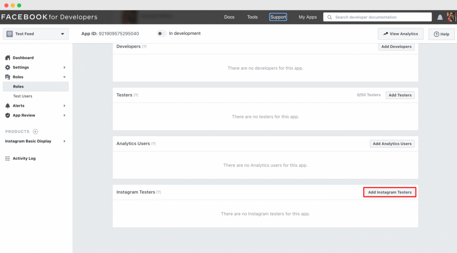Click the search magnifier icon

tap(330, 17)
